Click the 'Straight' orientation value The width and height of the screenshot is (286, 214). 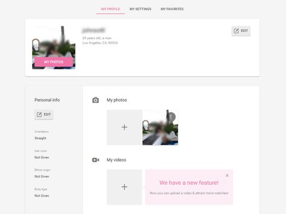click(41, 138)
